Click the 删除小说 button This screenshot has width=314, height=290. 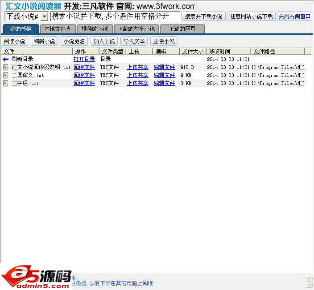[x=164, y=41]
